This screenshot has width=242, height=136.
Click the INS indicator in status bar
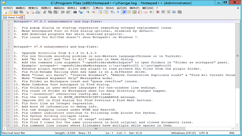click(x=232, y=133)
